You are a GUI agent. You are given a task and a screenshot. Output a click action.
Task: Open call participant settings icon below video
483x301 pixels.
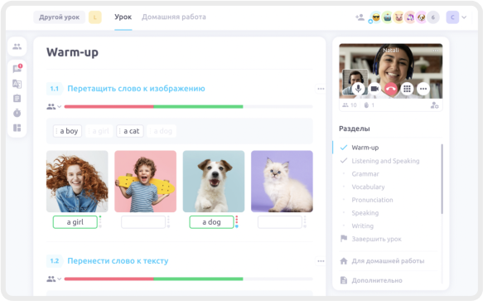[x=435, y=105]
